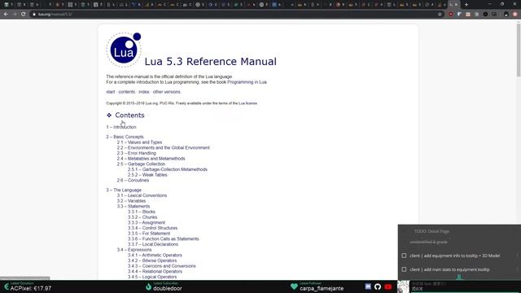Image resolution: width=521 pixels, height=293 pixels.
Task: Open '3.2 – Variables' section
Action: (x=131, y=201)
